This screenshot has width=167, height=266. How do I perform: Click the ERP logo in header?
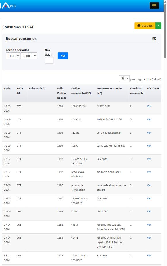coord(8,5)
